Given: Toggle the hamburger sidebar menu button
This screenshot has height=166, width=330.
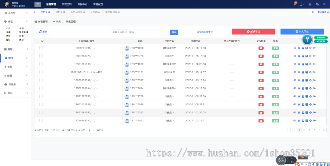Looking at the screenshot, I should tap(38, 4).
